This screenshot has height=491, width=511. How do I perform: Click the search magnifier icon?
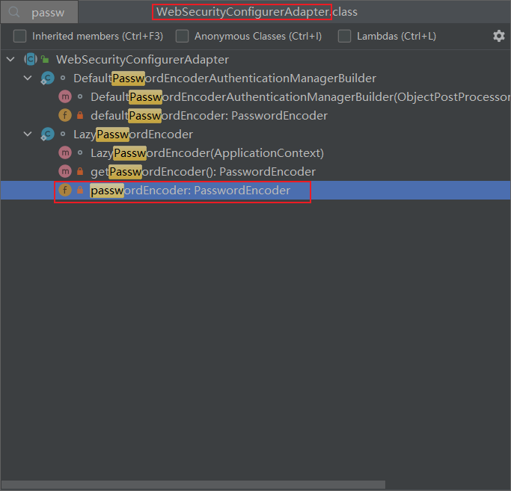click(x=13, y=12)
